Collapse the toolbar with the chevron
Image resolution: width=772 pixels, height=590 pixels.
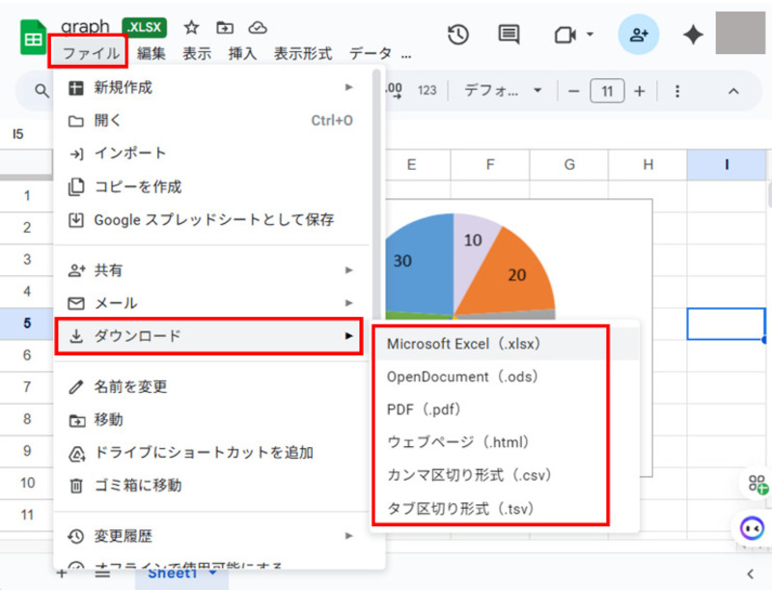pyautogui.click(x=732, y=91)
